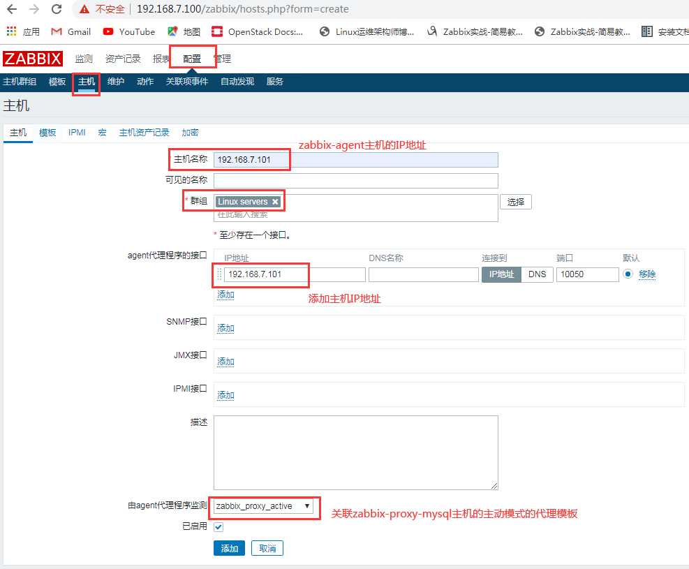
Task: Go to 自动发现 discovery submenu
Action: click(x=237, y=82)
